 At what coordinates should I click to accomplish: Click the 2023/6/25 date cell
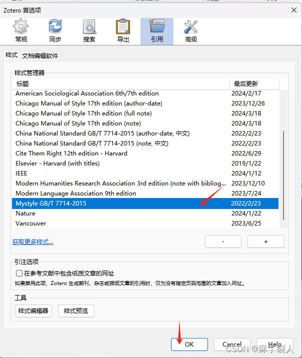246,223
